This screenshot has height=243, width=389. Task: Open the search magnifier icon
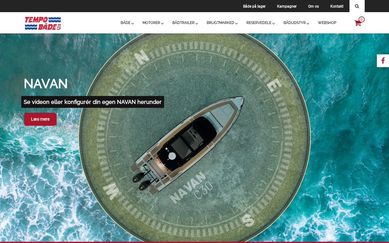tap(357, 6)
